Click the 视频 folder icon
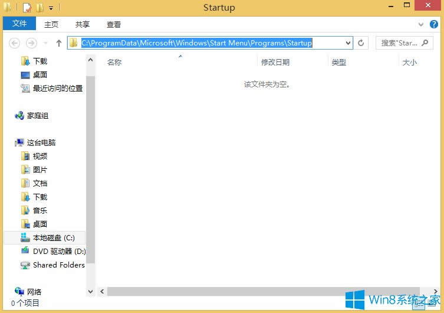 point(25,156)
